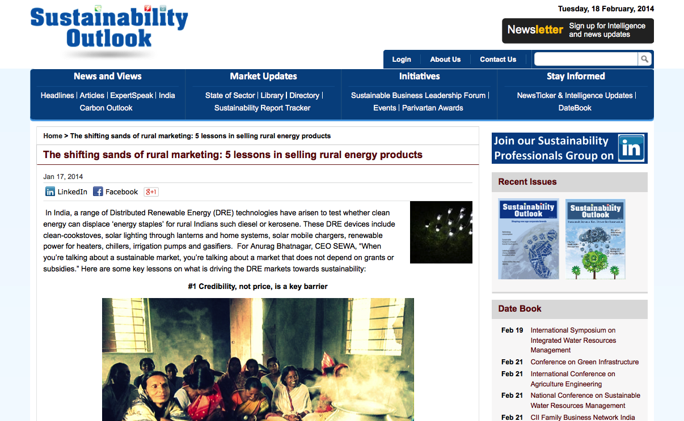684x421 pixels.
Task: Open the Stay Informed section
Action: [x=576, y=76]
